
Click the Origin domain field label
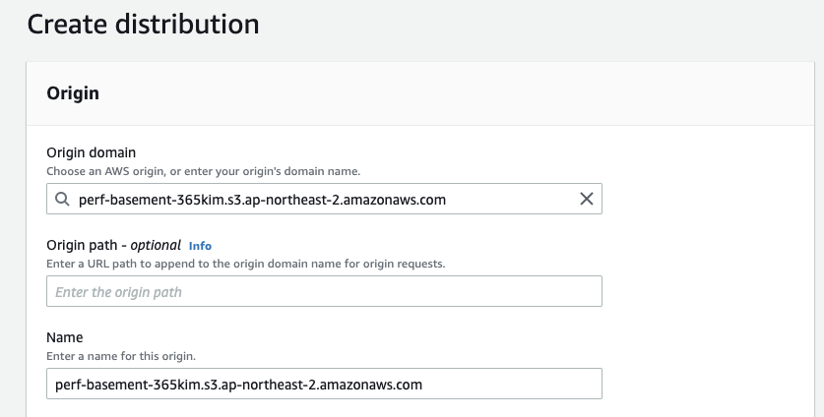click(92, 152)
